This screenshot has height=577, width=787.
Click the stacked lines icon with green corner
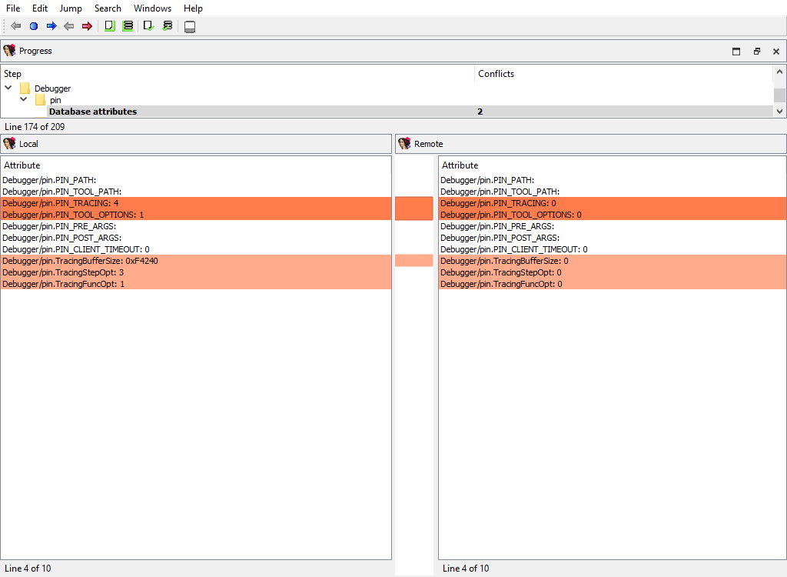click(x=128, y=26)
